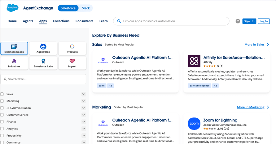This screenshot has height=144, width=276.
Task: Select the Agentforce category tile
Action: (43, 48)
